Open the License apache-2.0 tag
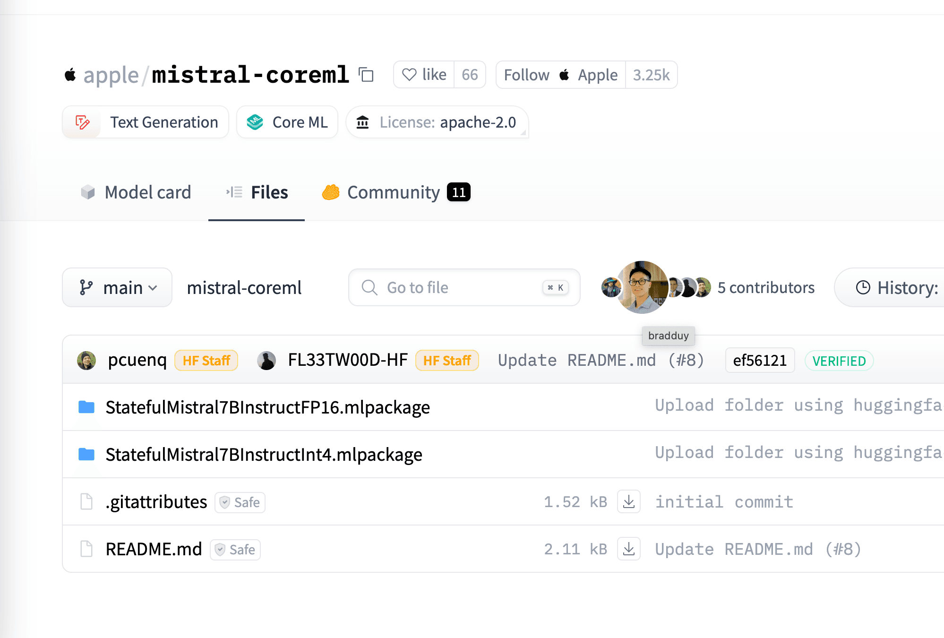 (437, 122)
